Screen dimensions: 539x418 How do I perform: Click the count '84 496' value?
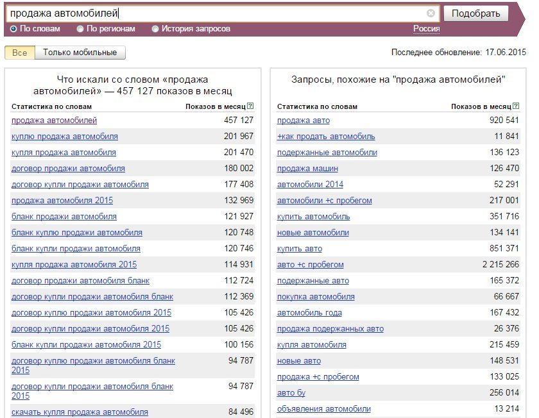point(241,412)
